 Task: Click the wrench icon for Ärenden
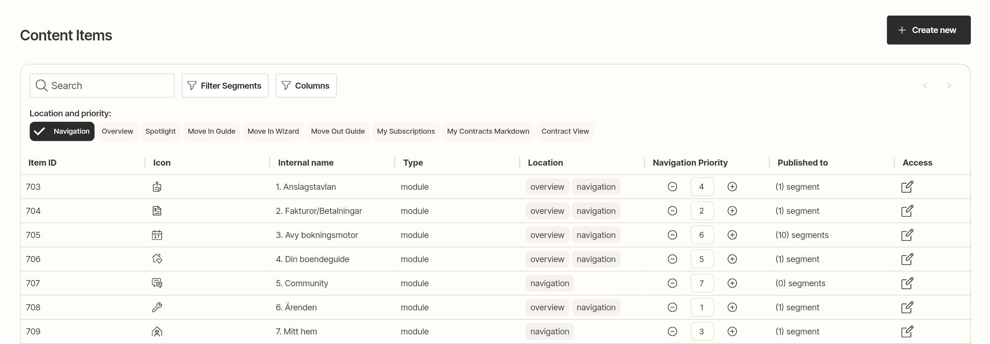[157, 307]
